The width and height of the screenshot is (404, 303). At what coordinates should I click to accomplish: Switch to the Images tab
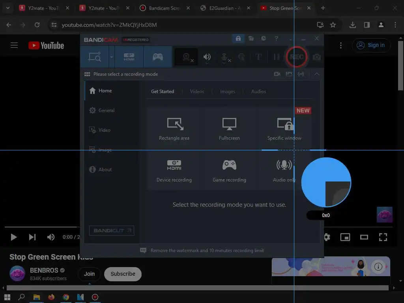(x=228, y=92)
